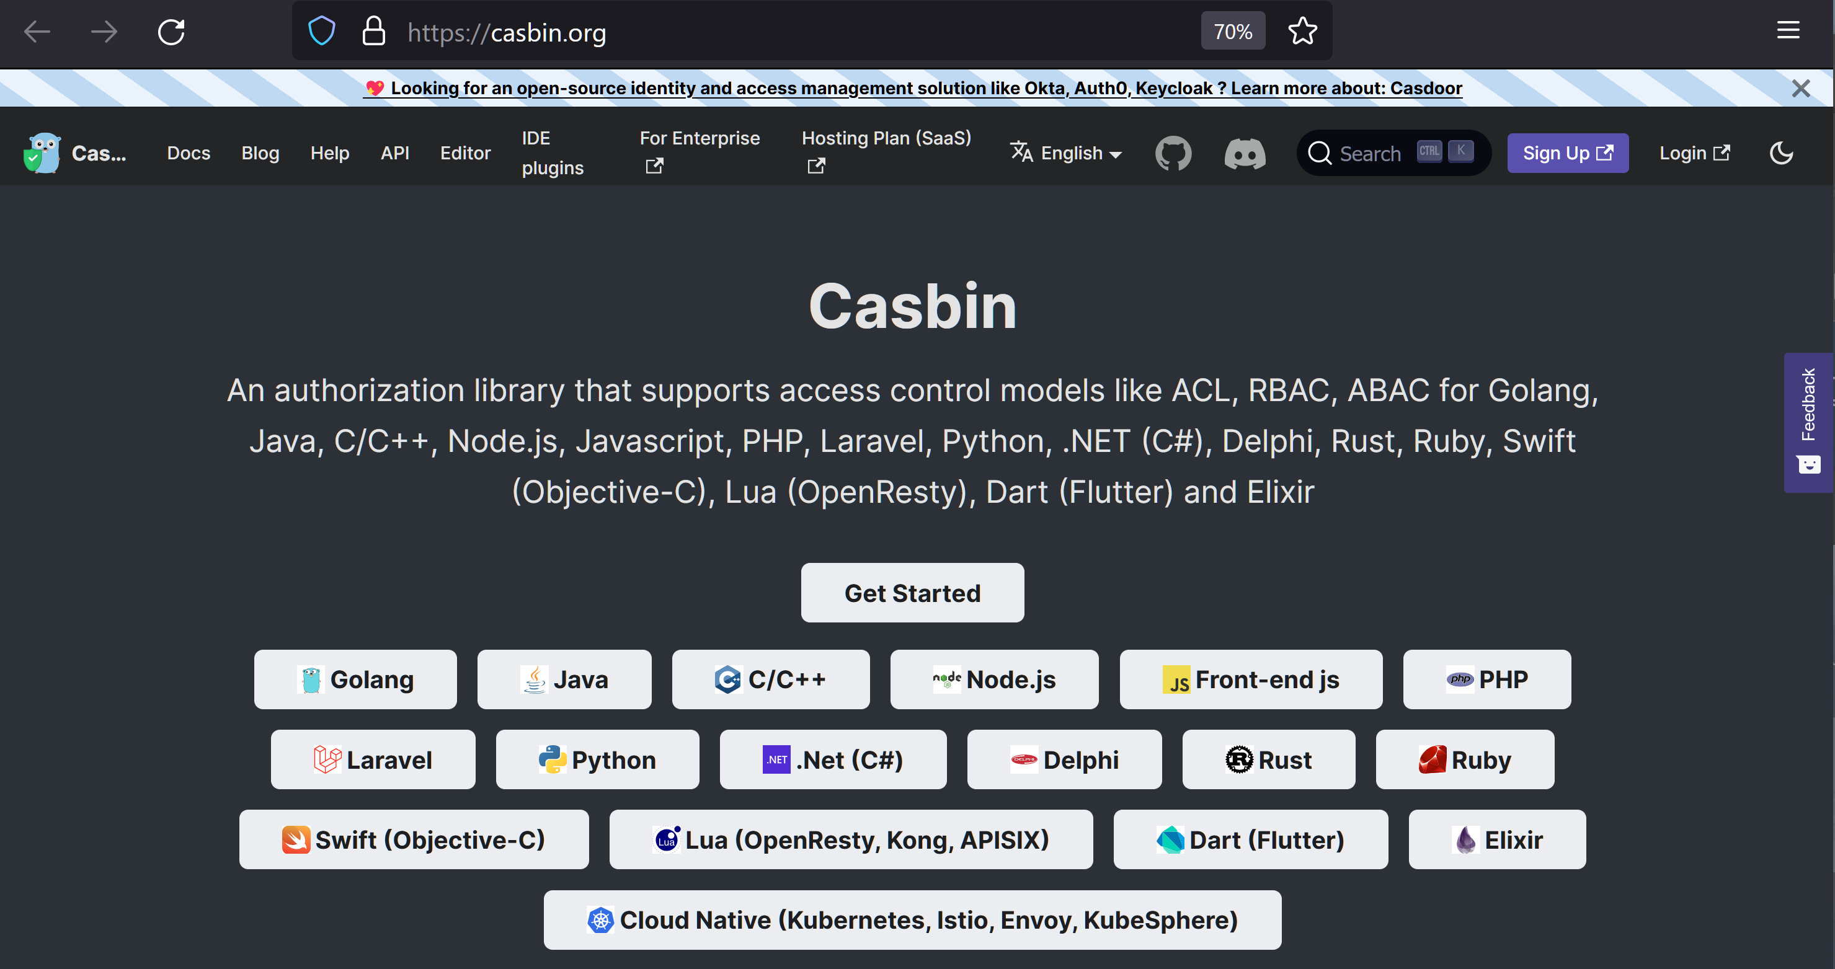
Task: Go to the Editor nav item
Action: [465, 153]
